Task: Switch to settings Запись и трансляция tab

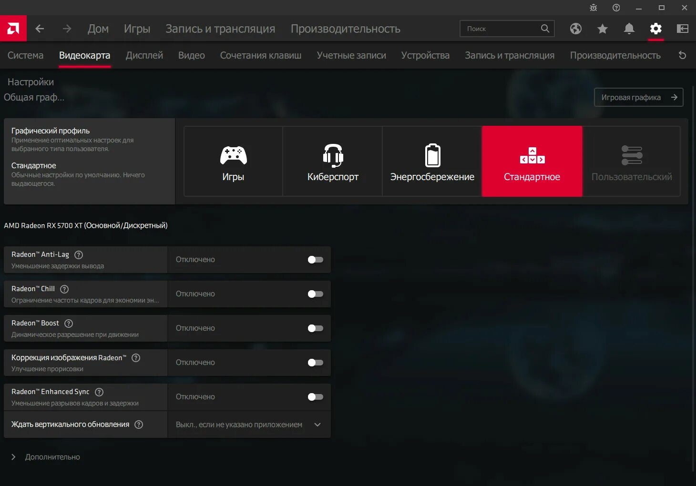Action: tap(510, 55)
